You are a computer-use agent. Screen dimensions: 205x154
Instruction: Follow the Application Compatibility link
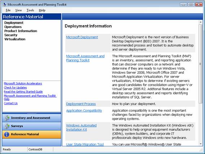tap(84, 111)
